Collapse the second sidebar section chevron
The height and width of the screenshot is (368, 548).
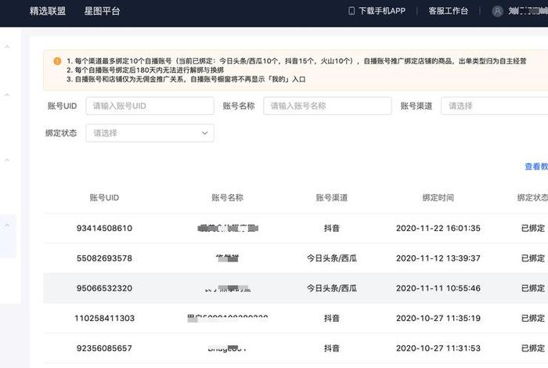coord(7,95)
